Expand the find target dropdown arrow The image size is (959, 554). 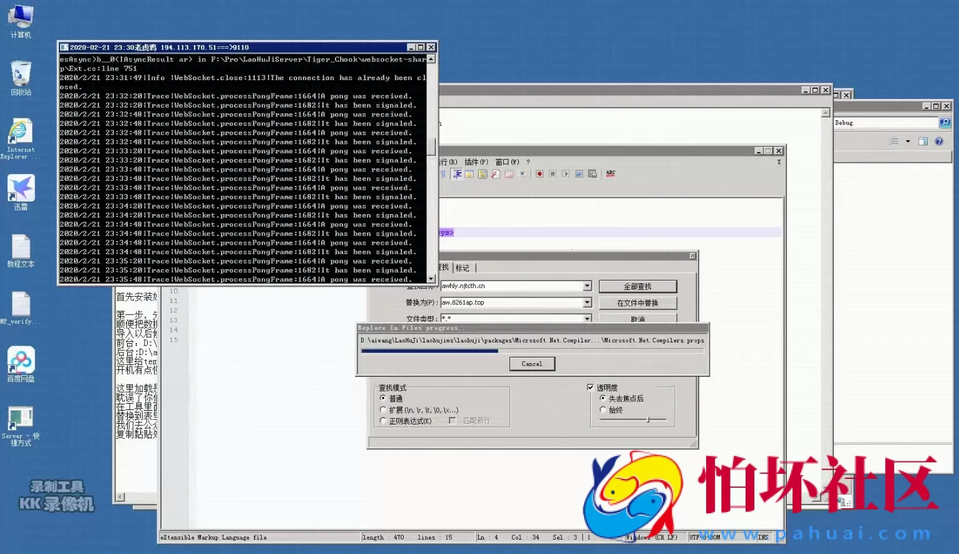[587, 286]
